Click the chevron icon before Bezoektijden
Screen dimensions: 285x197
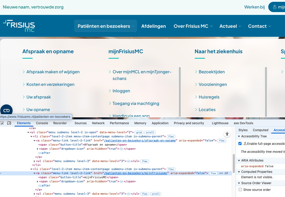[x=196, y=72]
